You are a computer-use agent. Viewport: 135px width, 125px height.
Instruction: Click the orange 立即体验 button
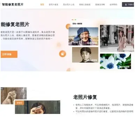point(9,54)
